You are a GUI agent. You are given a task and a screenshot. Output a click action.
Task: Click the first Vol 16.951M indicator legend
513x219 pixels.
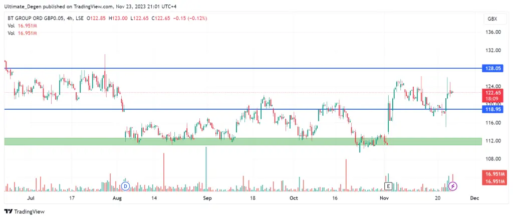22,26
